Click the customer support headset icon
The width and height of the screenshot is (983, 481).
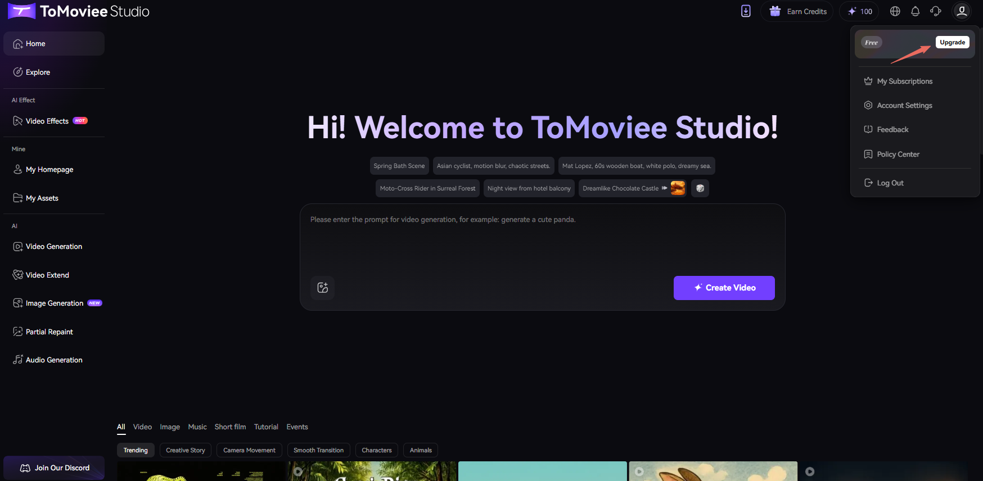(x=936, y=11)
